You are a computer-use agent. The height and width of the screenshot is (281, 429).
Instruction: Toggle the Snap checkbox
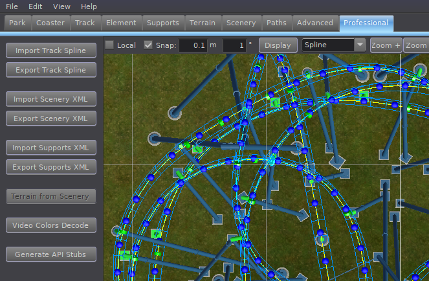point(148,45)
